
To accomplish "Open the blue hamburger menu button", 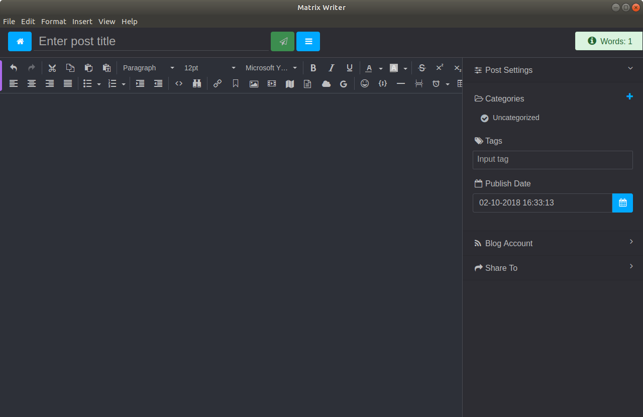I will 308,41.
